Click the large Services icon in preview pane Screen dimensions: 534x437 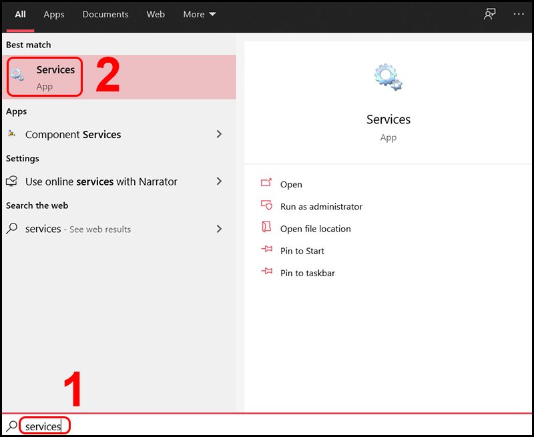coord(388,77)
